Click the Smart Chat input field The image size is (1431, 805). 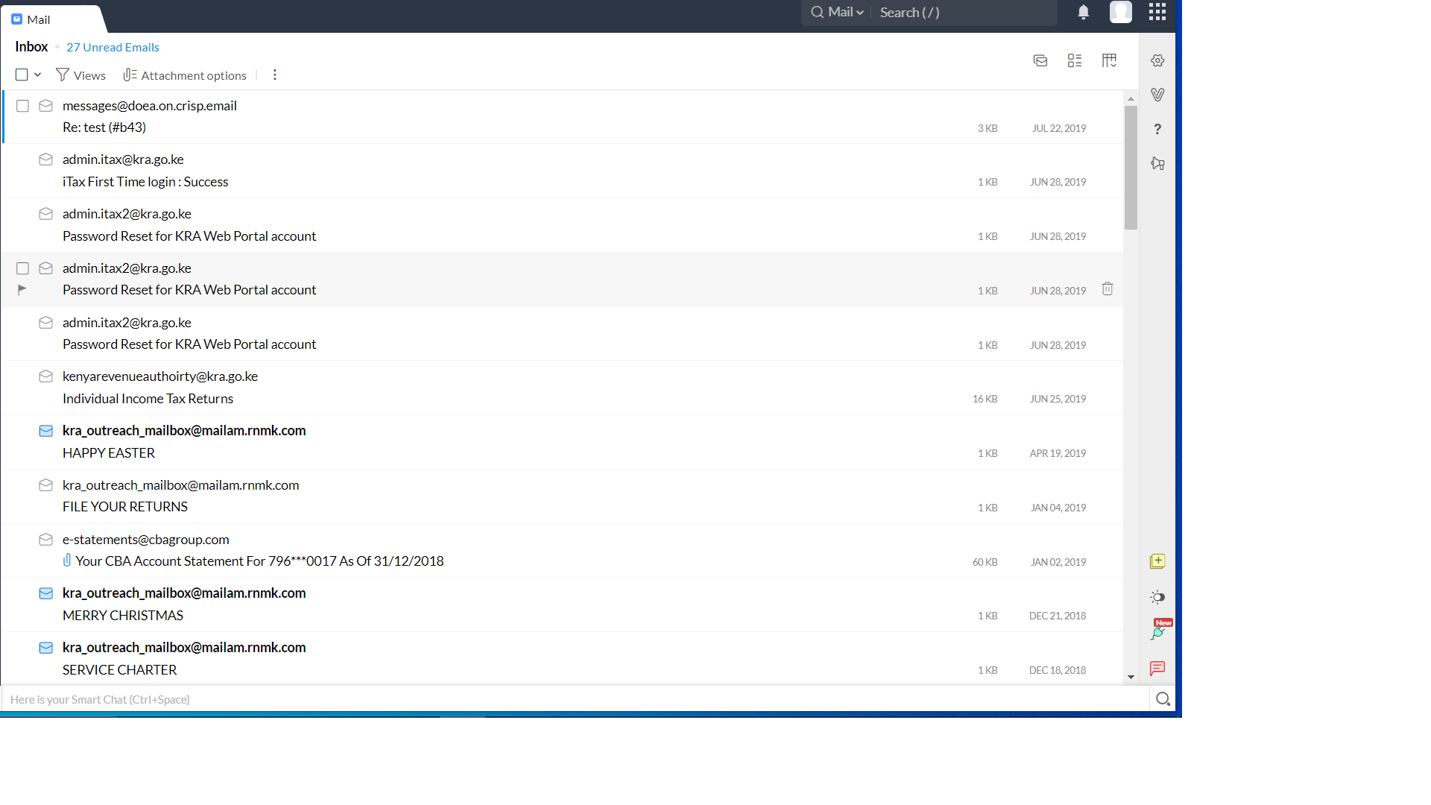pos(574,699)
